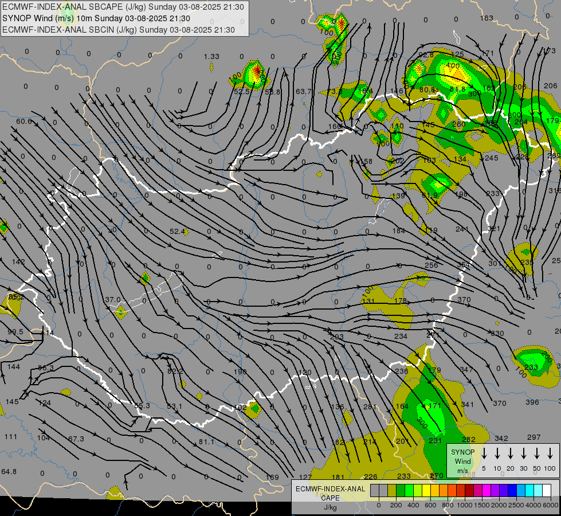
Task: Click the 111 value on the map
Action: 11,437
